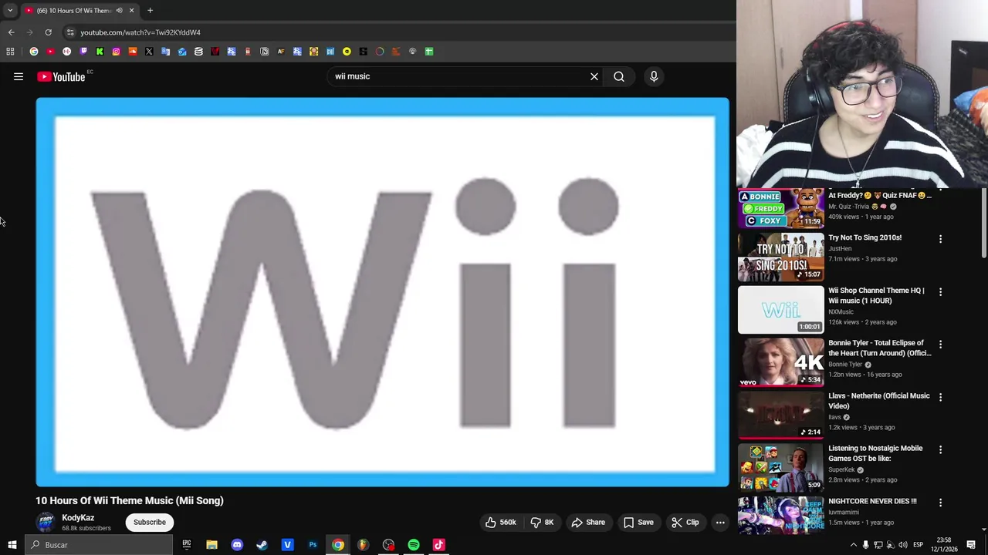Open the YouTube guide hamburger menu
The height and width of the screenshot is (555, 988).
[19, 76]
